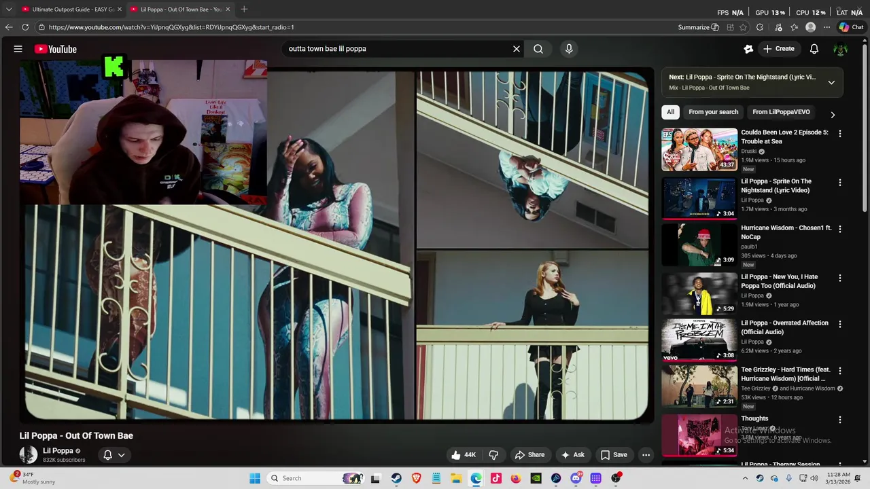The width and height of the screenshot is (870, 489).
Task: Switch to Ultimate Outpost Guide browser tab
Action: [x=71, y=9]
